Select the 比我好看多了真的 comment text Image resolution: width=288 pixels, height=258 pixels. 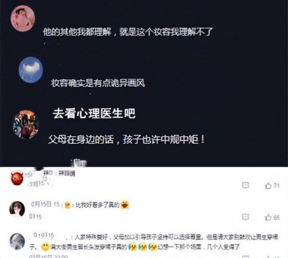(x=98, y=205)
